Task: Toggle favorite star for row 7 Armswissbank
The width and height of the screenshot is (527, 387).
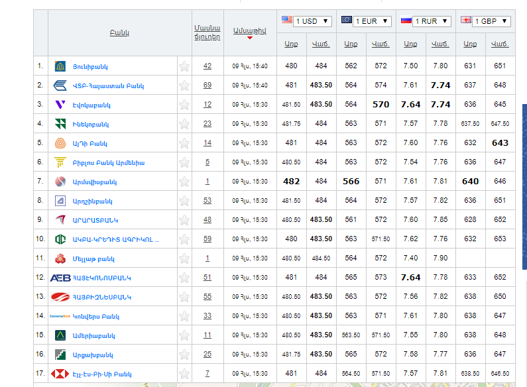Action: point(184,182)
